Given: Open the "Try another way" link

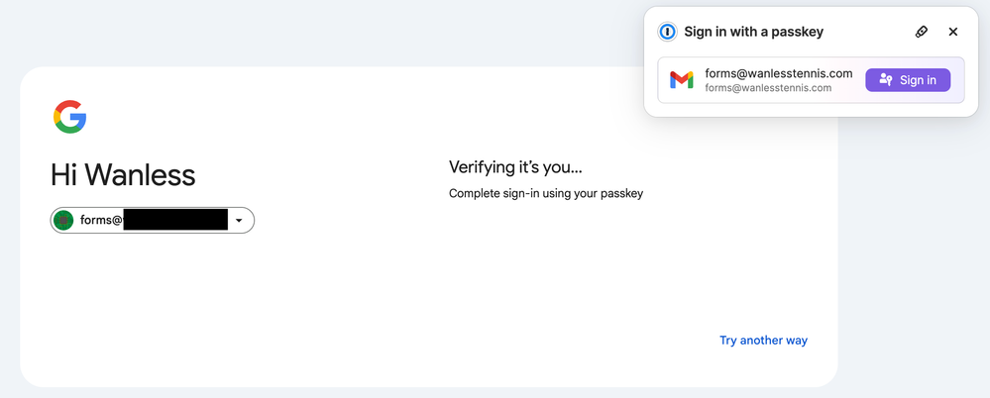Looking at the screenshot, I should point(763,341).
